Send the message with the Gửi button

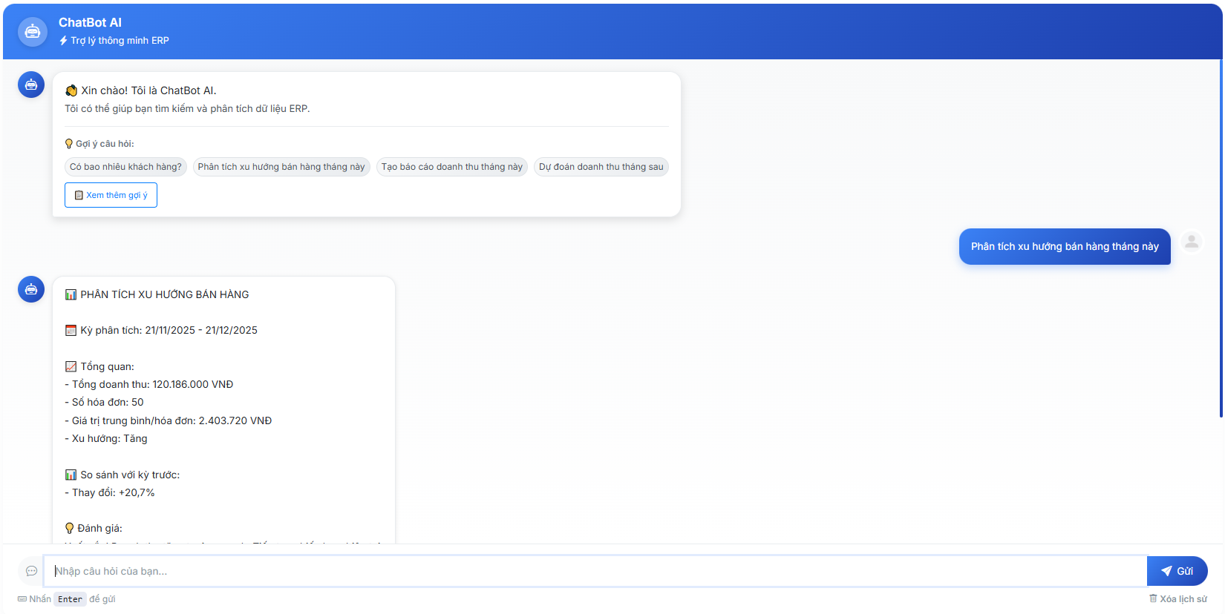click(x=1177, y=571)
